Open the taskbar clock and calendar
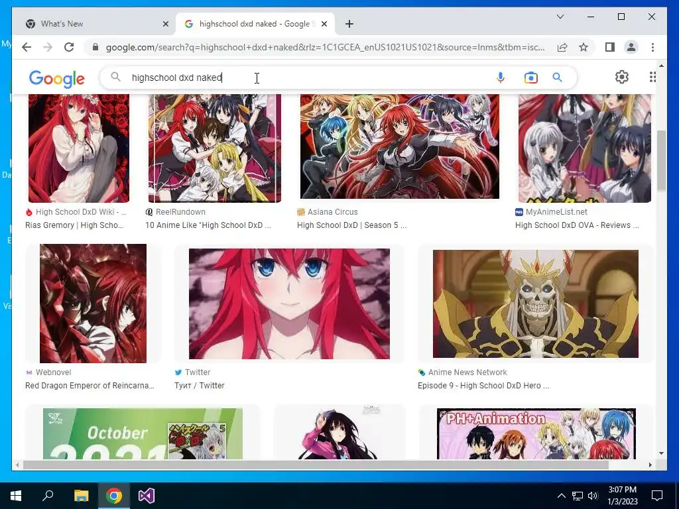The image size is (679, 509). click(x=622, y=496)
